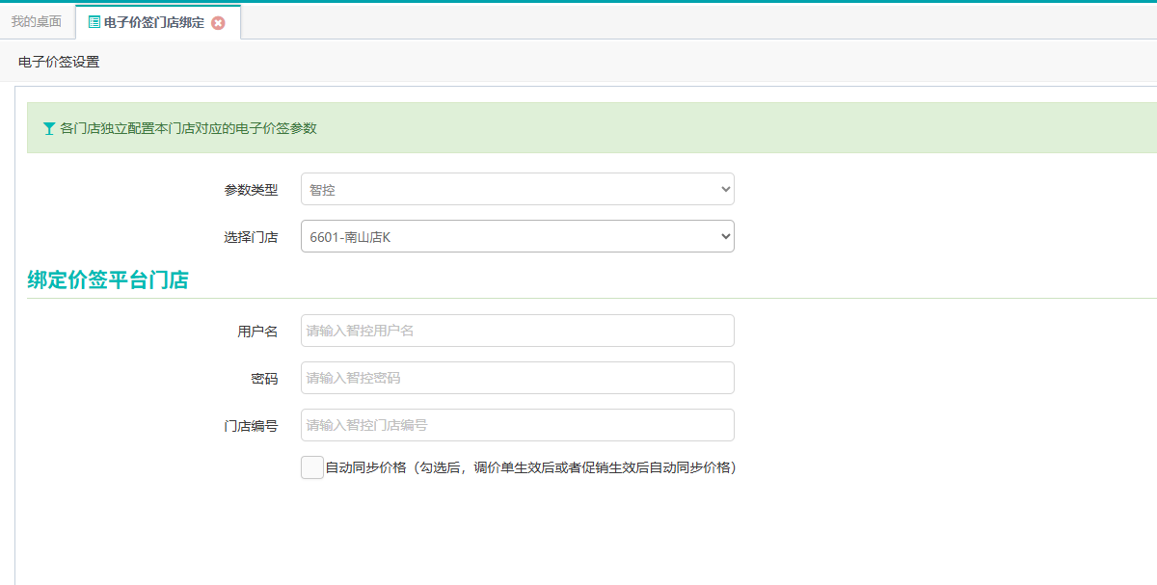Viewport: 1157px width, 585px height.
Task: Click the document icon on 电子价签门店绑定 tab
Action: pyautogui.click(x=94, y=22)
